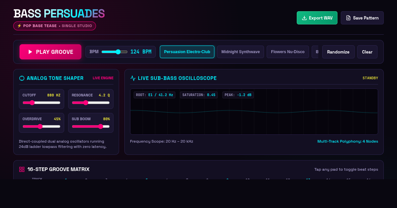Click Multi-Track Polyphony: 4 Nodes text
Viewport: 397px width, 208px height.
(348, 141)
